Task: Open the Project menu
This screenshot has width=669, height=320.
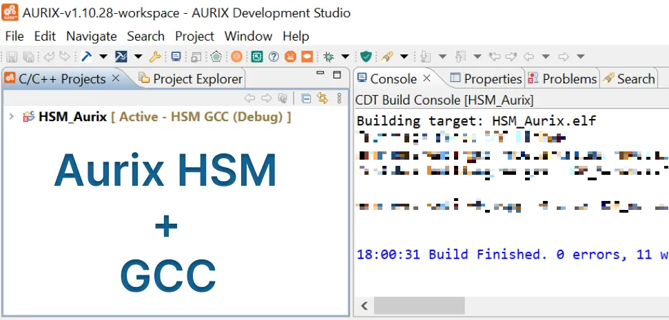Action: [194, 36]
